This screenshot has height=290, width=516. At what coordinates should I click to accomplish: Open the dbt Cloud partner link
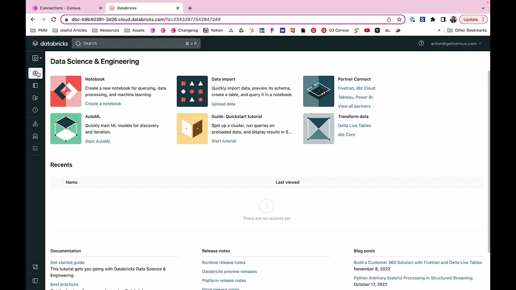click(366, 88)
